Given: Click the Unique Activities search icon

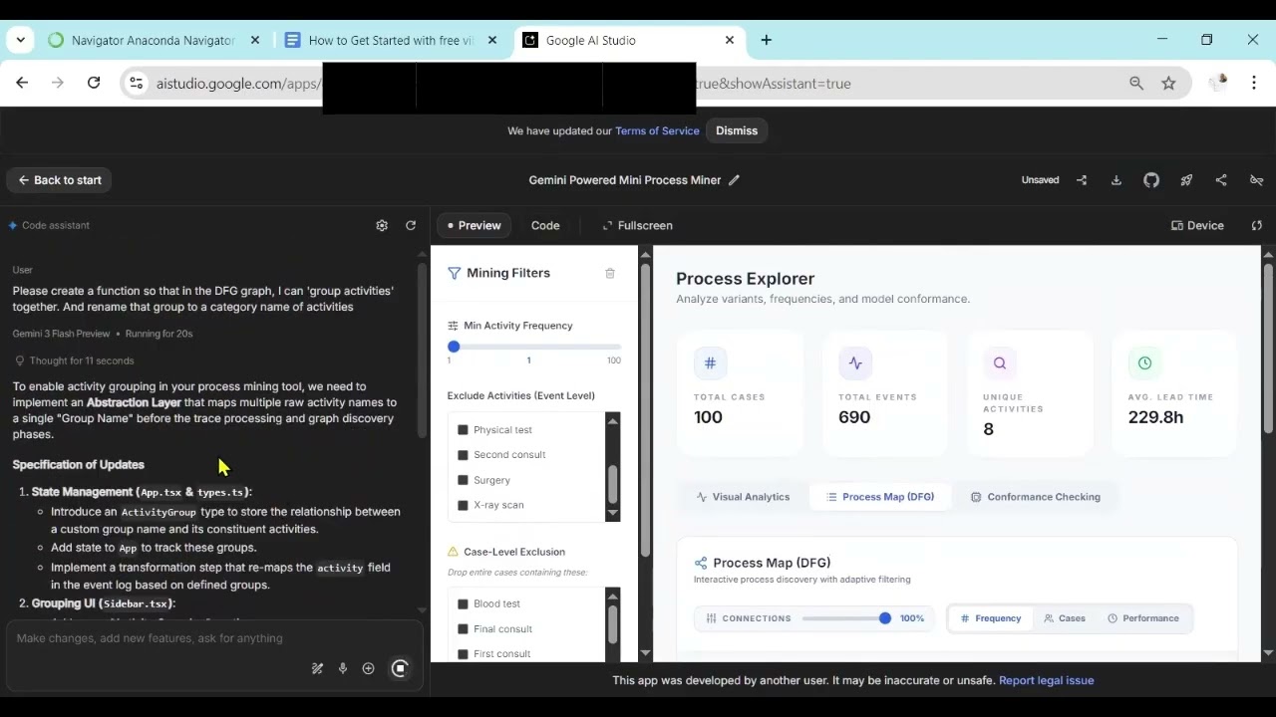Looking at the screenshot, I should (x=1000, y=363).
